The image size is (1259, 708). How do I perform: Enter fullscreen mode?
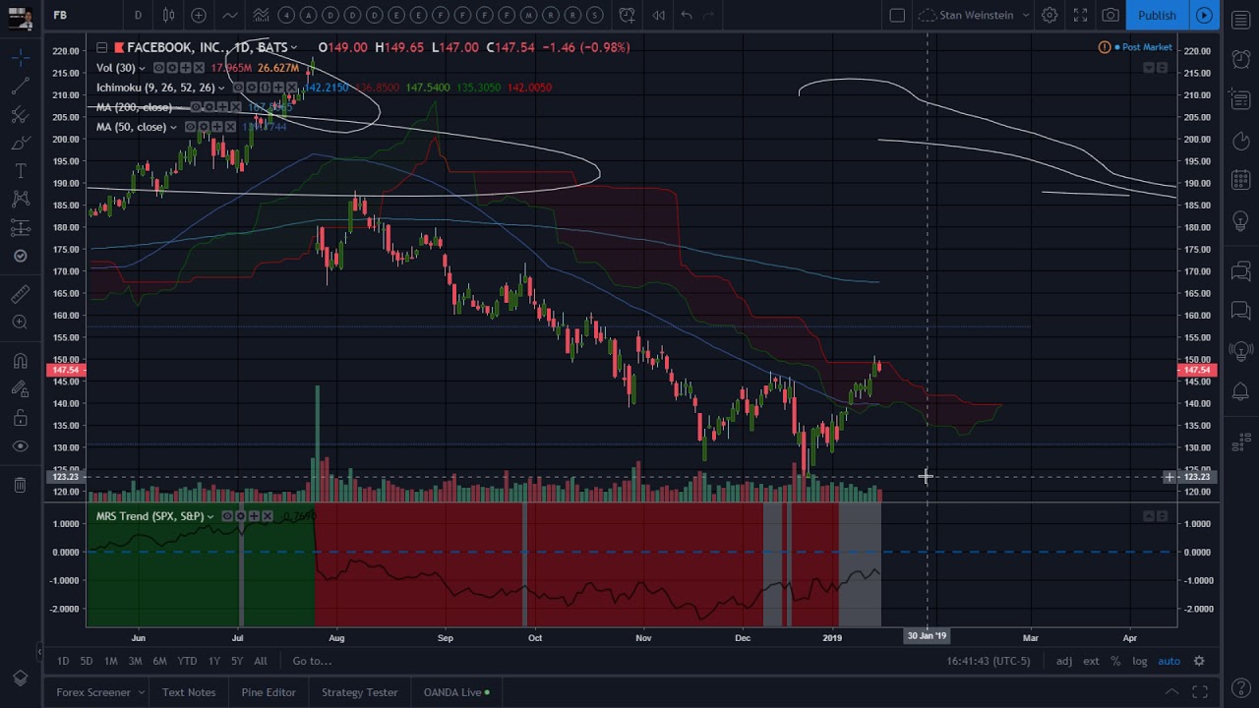click(x=1080, y=15)
